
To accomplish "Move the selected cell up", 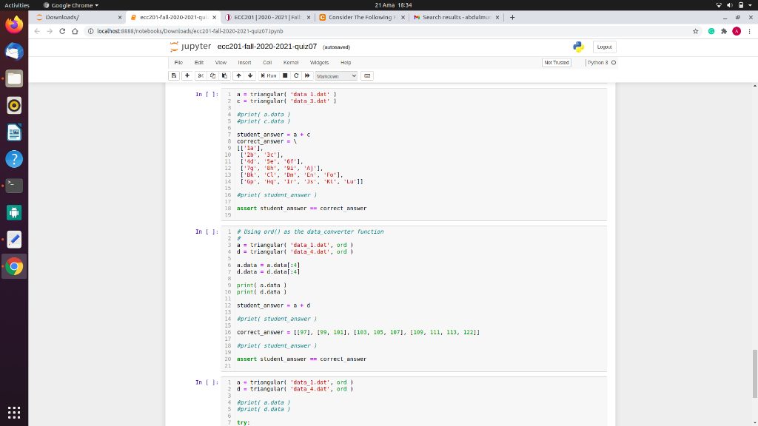I will [x=238, y=75].
